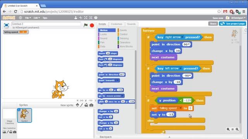This screenshot has width=248, height=139.
Task: Open palette point in direction dropdown
Action: (123, 75)
